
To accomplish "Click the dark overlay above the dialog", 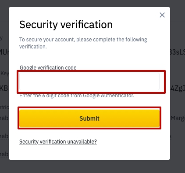I will click(92, 3).
